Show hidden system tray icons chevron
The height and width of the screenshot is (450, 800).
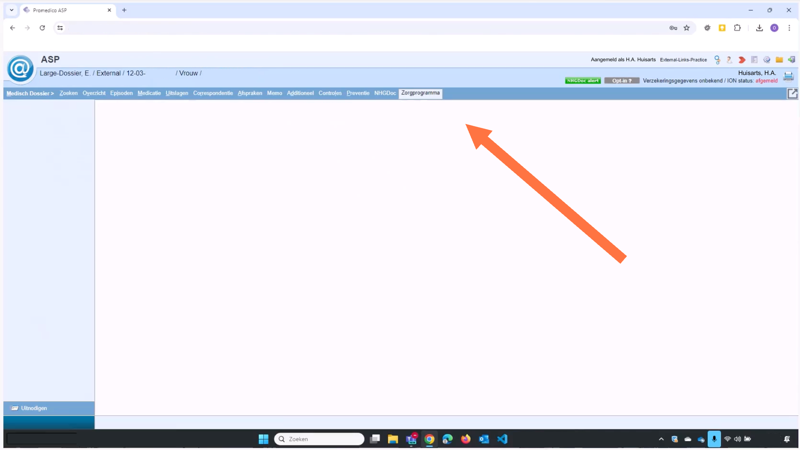click(661, 439)
